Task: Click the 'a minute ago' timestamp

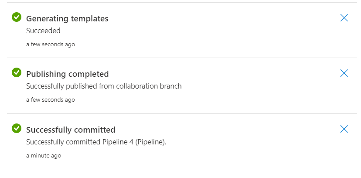Action: [x=44, y=155]
